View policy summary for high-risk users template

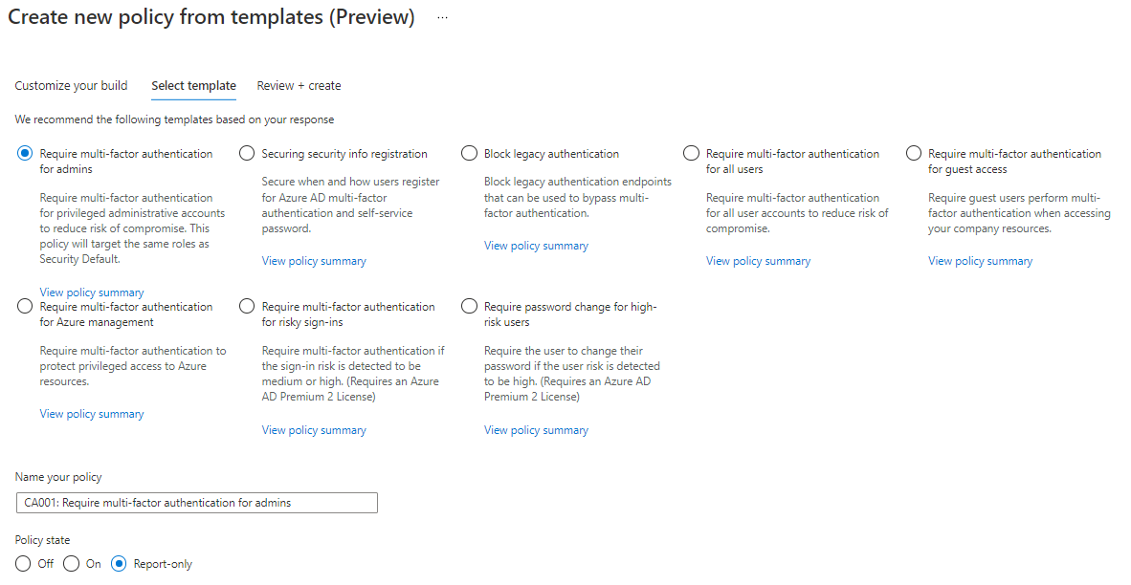pyautogui.click(x=536, y=430)
